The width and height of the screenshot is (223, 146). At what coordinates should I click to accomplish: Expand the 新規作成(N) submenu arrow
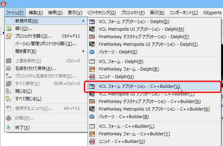coord(83,21)
